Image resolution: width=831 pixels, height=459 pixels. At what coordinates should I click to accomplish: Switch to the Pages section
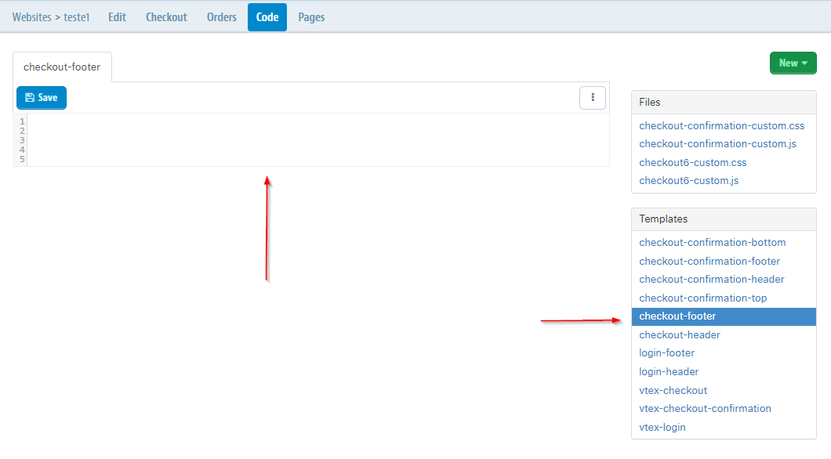click(x=311, y=16)
